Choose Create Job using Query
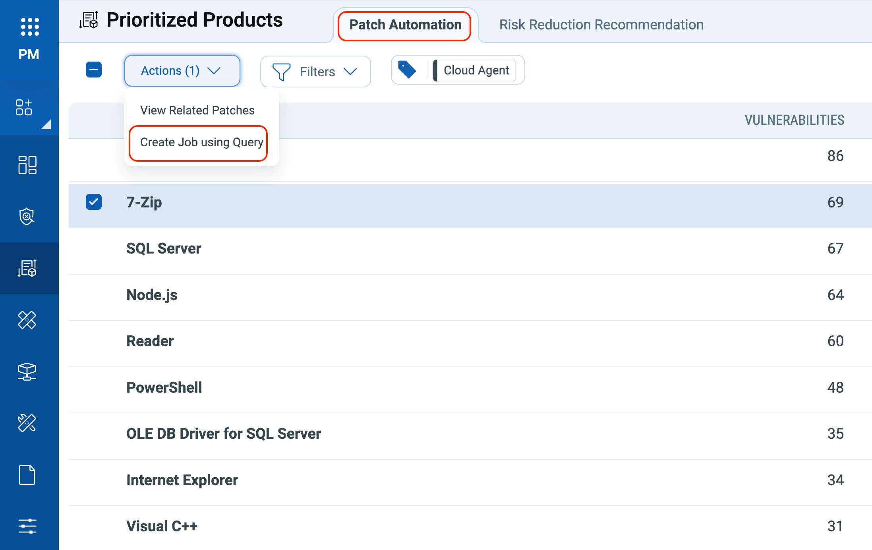 coord(201,142)
